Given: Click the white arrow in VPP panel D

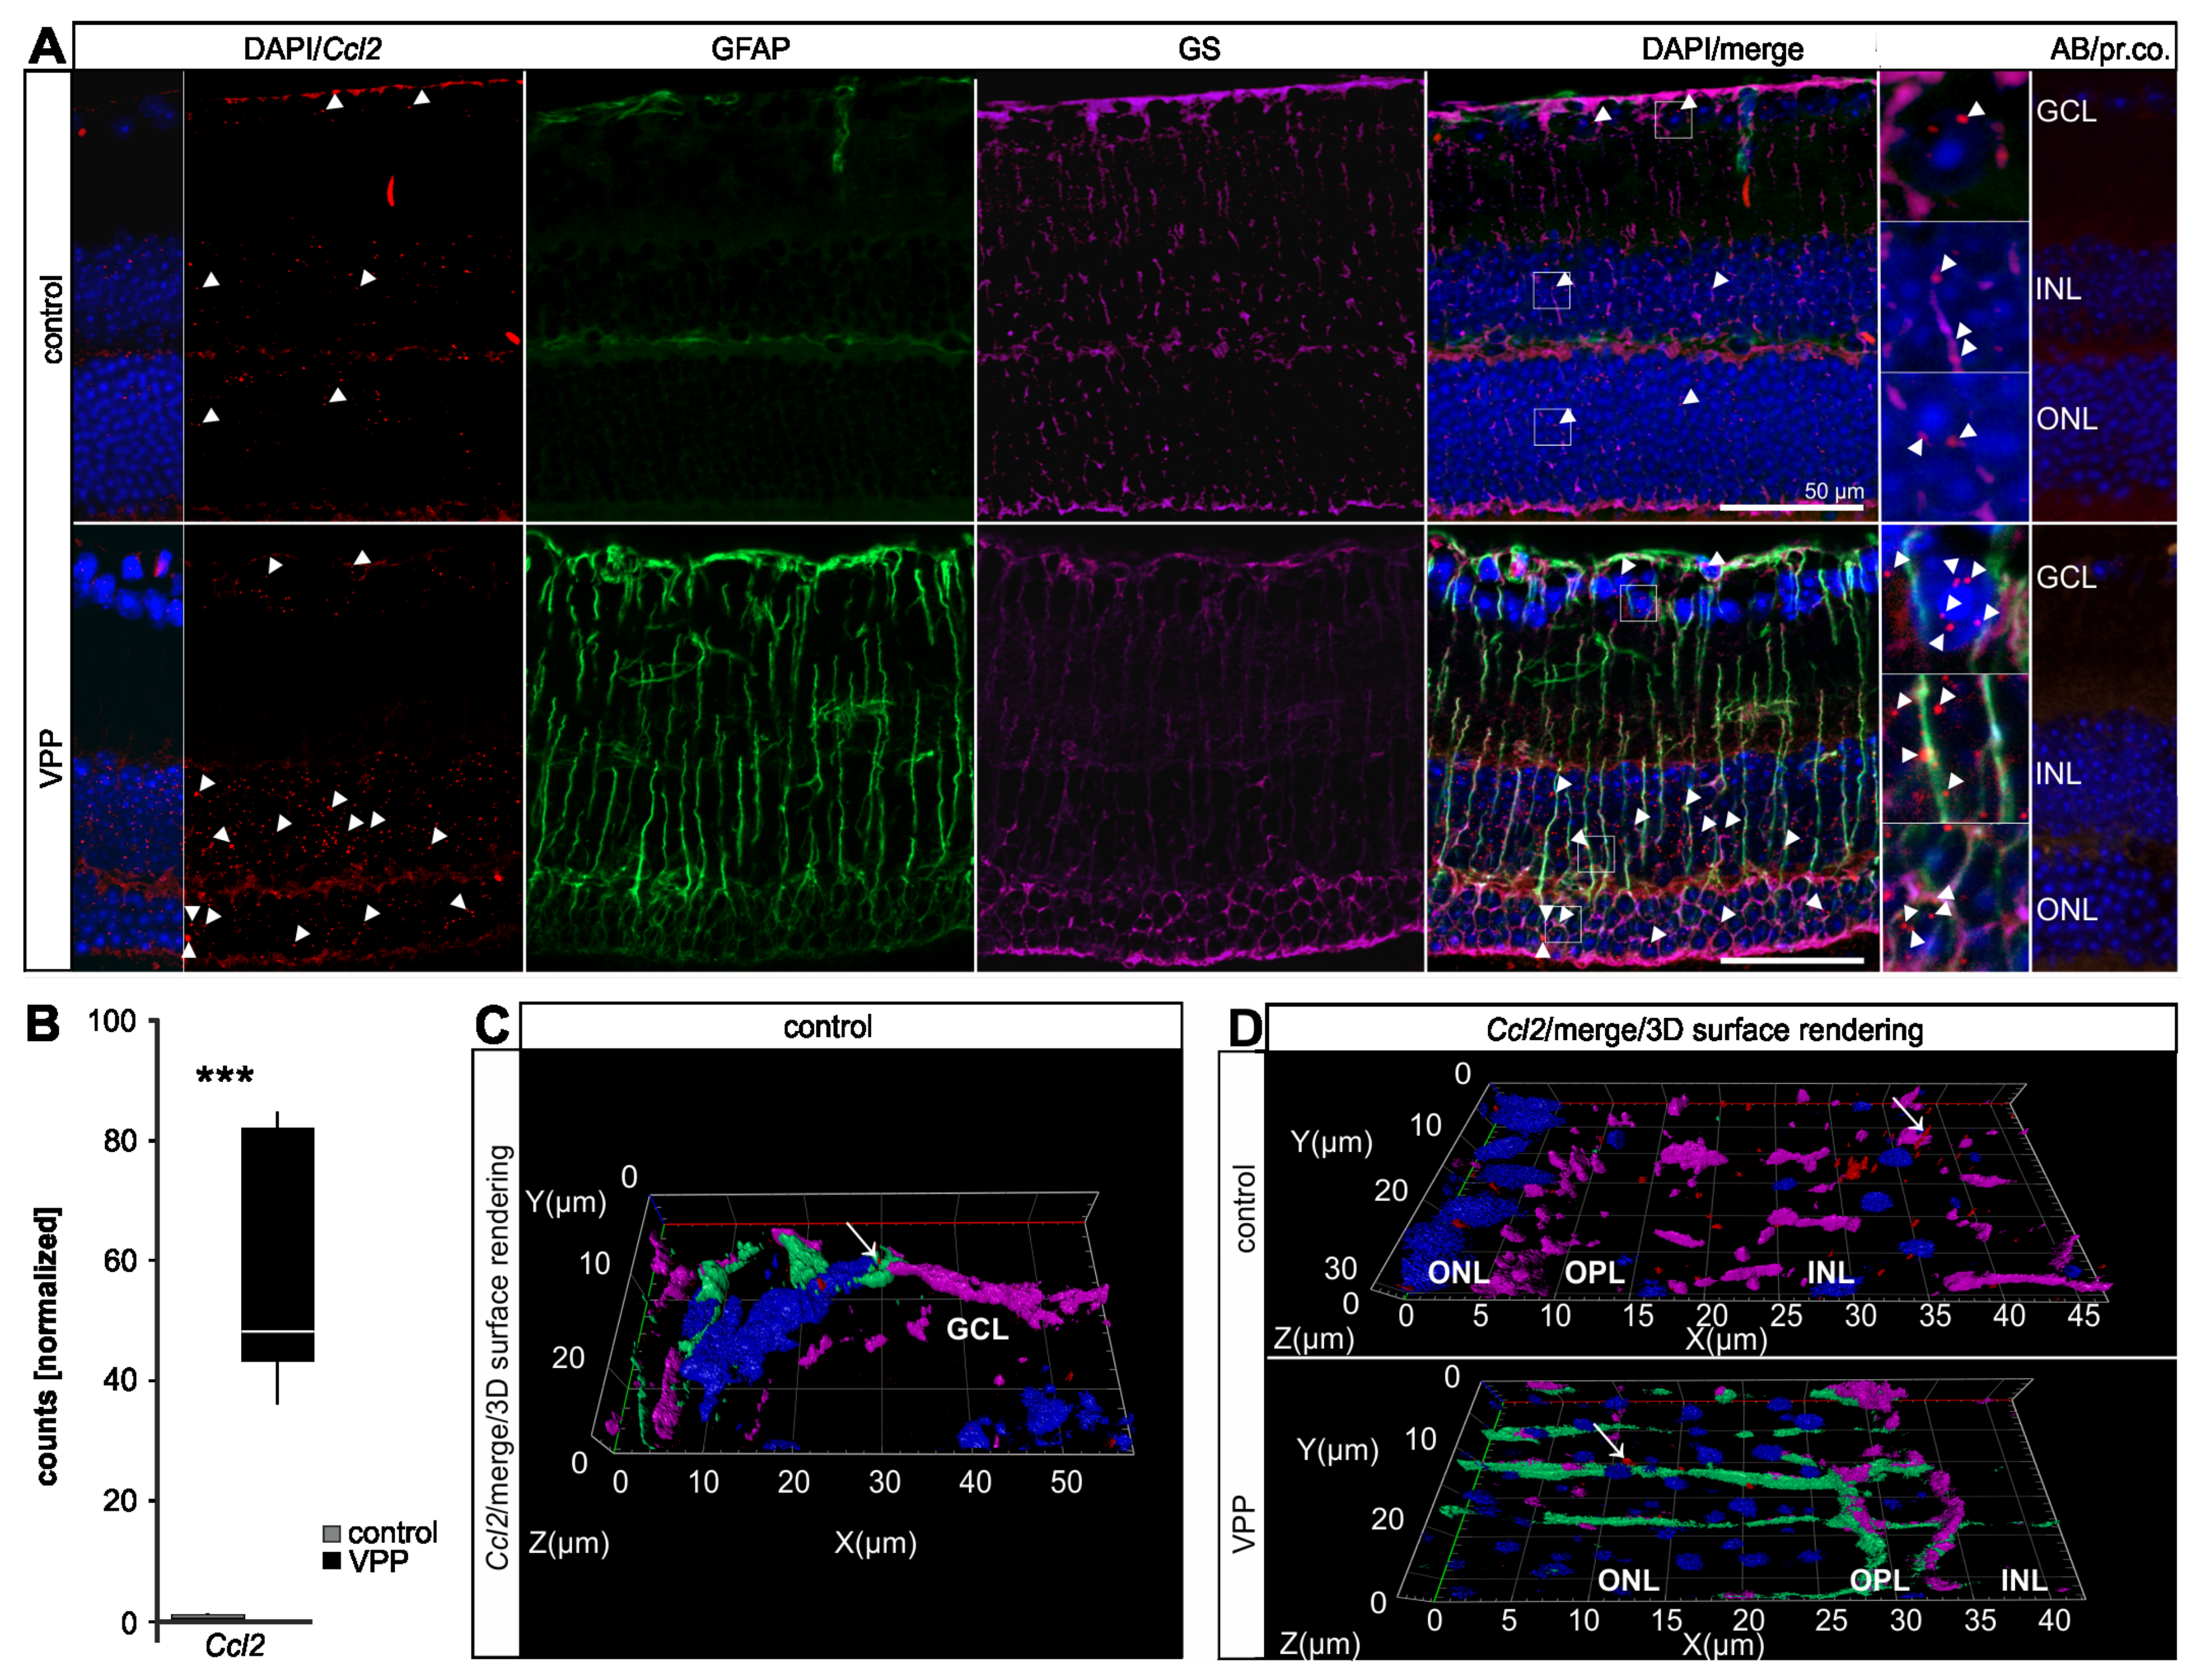Looking at the screenshot, I should pyautogui.click(x=1608, y=1440).
